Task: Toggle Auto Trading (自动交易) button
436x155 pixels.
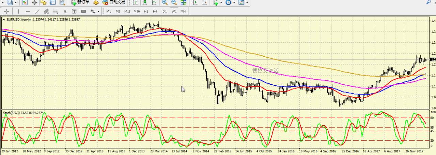Action: coord(114,2)
